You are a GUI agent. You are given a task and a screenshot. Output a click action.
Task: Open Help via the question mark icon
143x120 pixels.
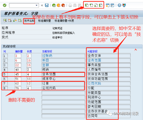point(119,5)
